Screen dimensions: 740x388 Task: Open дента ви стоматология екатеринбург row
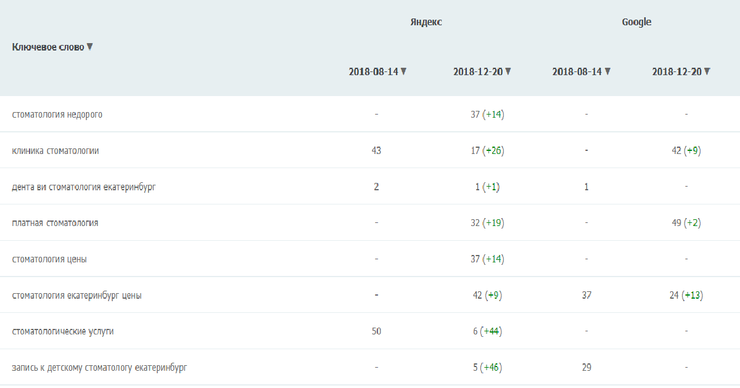point(84,187)
